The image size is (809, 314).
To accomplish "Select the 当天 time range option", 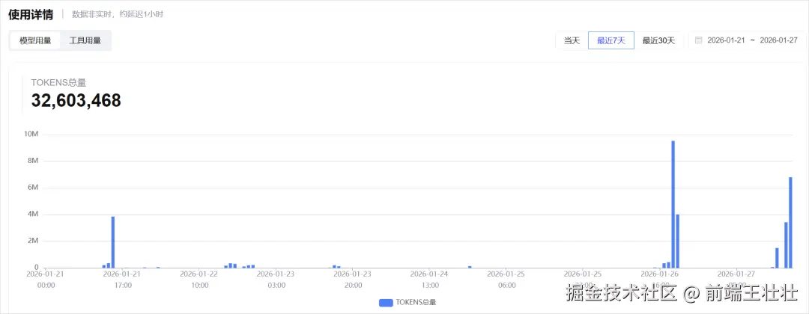I will click(x=572, y=40).
